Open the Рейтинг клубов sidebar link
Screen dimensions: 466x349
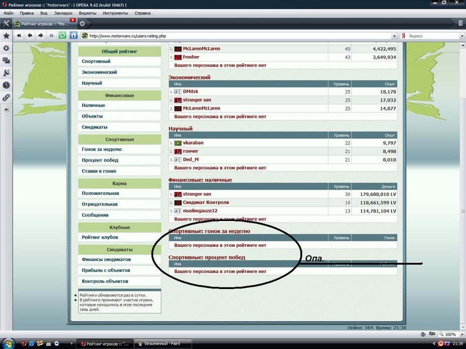pos(100,237)
